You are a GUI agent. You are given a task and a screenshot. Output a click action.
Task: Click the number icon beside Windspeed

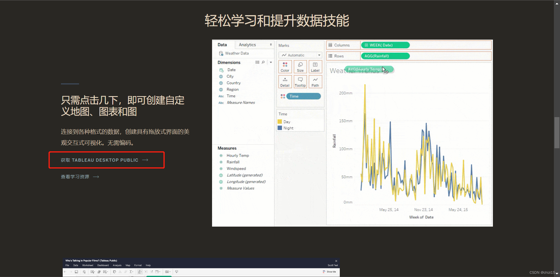point(221,169)
